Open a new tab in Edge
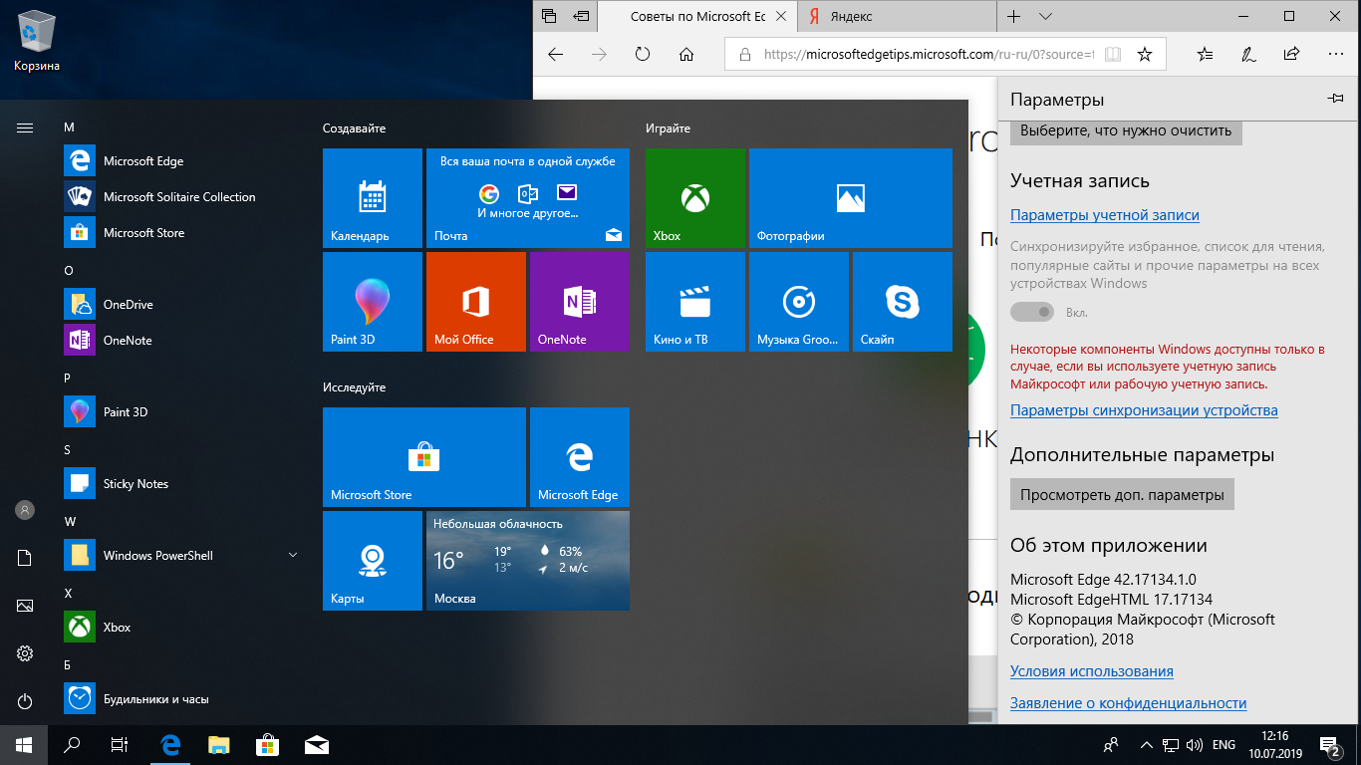Image resolution: width=1361 pixels, height=765 pixels. [x=1014, y=17]
